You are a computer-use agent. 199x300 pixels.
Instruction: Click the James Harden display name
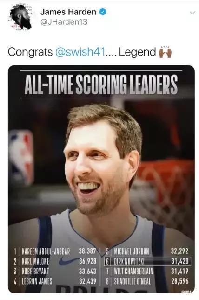pos(68,12)
